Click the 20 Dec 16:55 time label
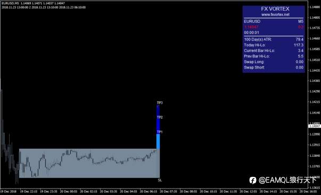The width and height of the screenshot is (321, 195). (x=308, y=191)
